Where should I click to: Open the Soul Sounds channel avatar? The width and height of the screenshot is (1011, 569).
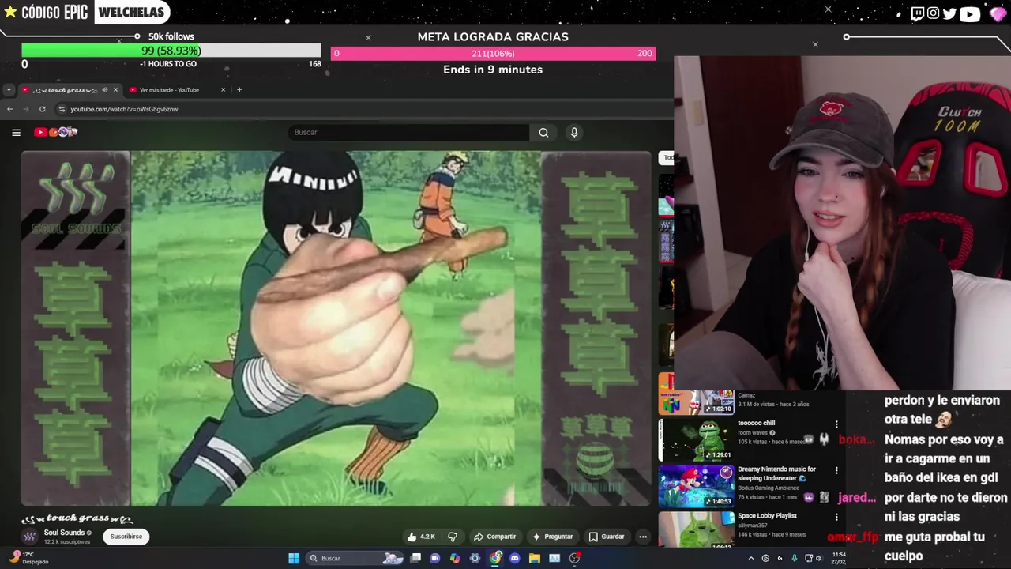click(30, 537)
